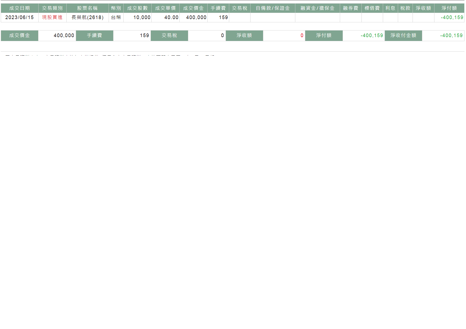Select the unit price 40.00

pyautogui.click(x=171, y=18)
